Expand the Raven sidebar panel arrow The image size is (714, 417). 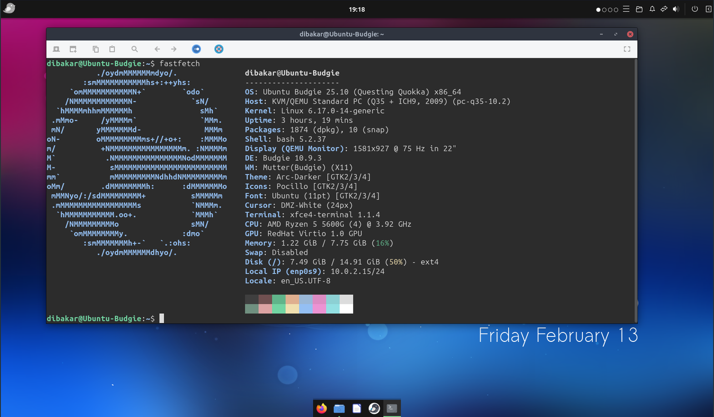tap(708, 9)
